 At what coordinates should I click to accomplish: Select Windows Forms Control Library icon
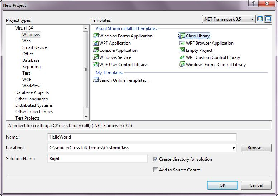182,64
